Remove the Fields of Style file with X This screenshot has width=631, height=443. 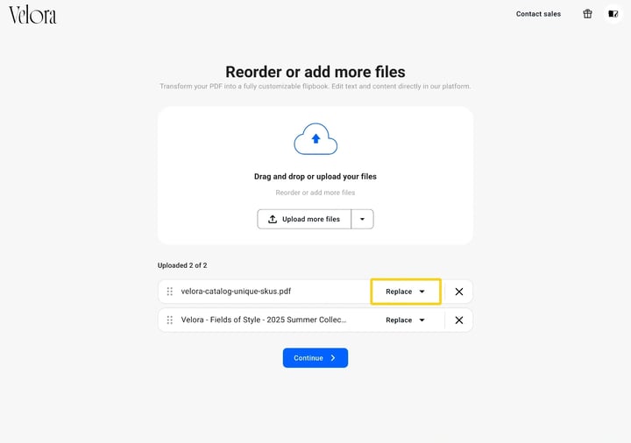[458, 320]
